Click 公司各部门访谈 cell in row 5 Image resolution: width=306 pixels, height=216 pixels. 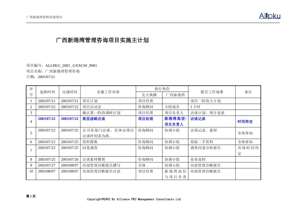click(x=108, y=133)
